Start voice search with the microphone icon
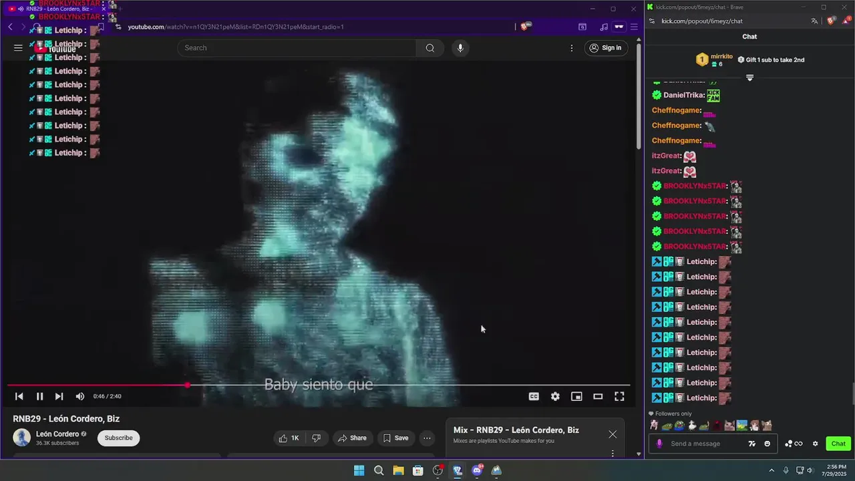The height and width of the screenshot is (481, 855). pyautogui.click(x=460, y=47)
